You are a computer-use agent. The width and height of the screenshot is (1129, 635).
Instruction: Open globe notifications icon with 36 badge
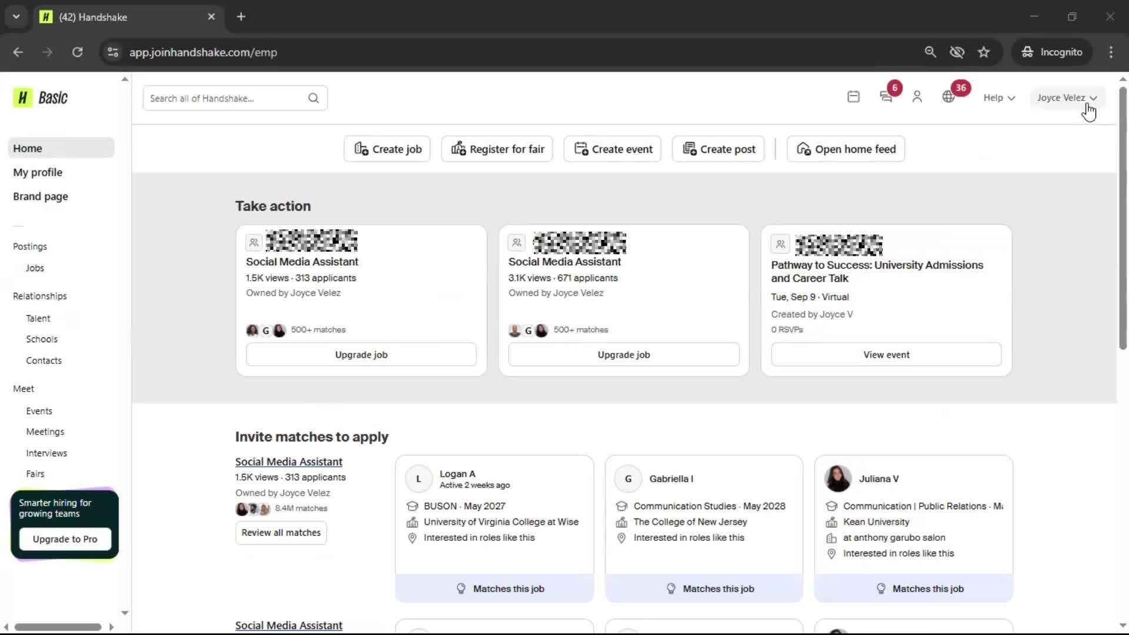(948, 97)
